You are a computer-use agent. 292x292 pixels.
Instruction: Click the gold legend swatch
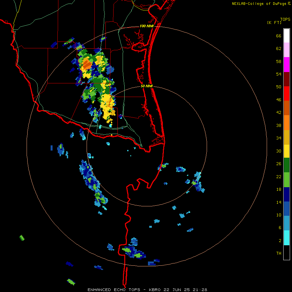pyautogui.click(x=286, y=137)
